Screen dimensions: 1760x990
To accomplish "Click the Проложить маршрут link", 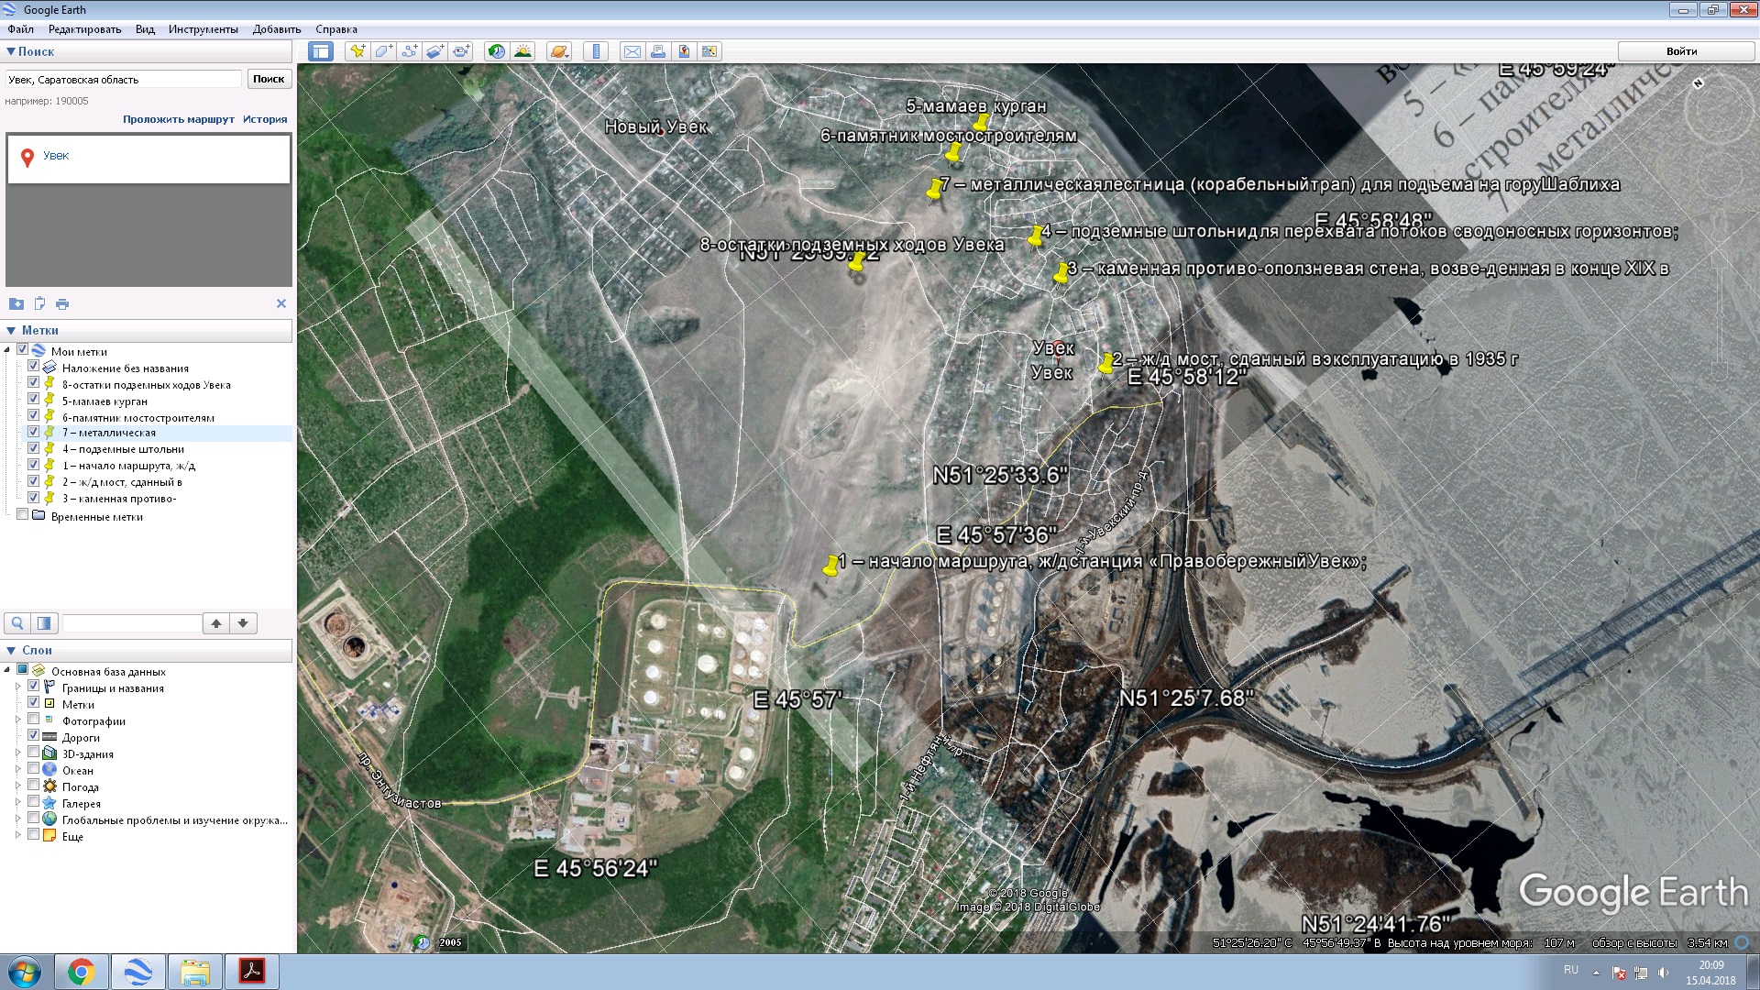I will [179, 119].
